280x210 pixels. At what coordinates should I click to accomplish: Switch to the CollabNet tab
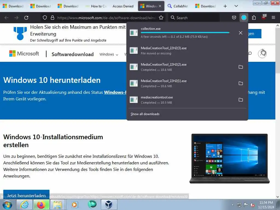tap(178, 6)
